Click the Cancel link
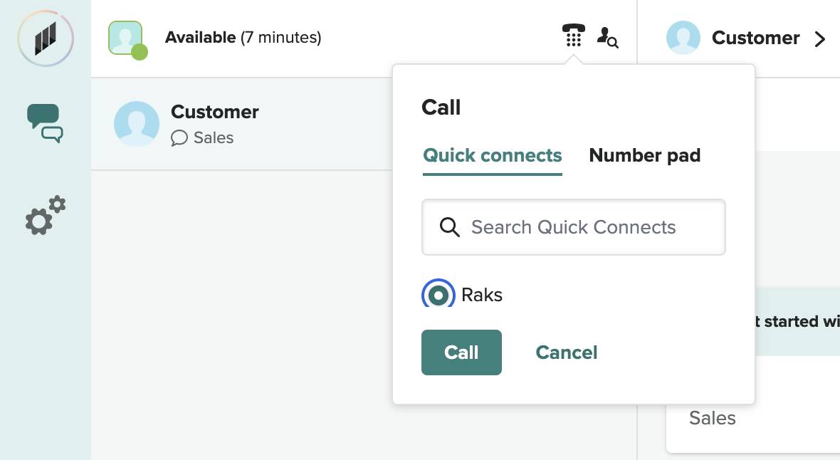The width and height of the screenshot is (840, 460). (566, 352)
